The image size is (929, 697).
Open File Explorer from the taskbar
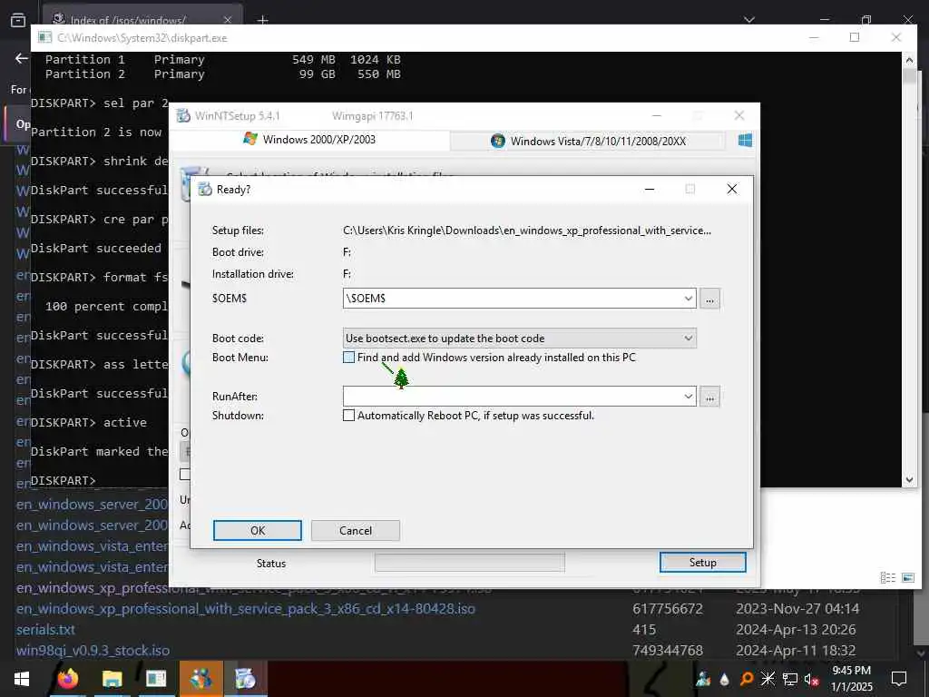(112, 679)
